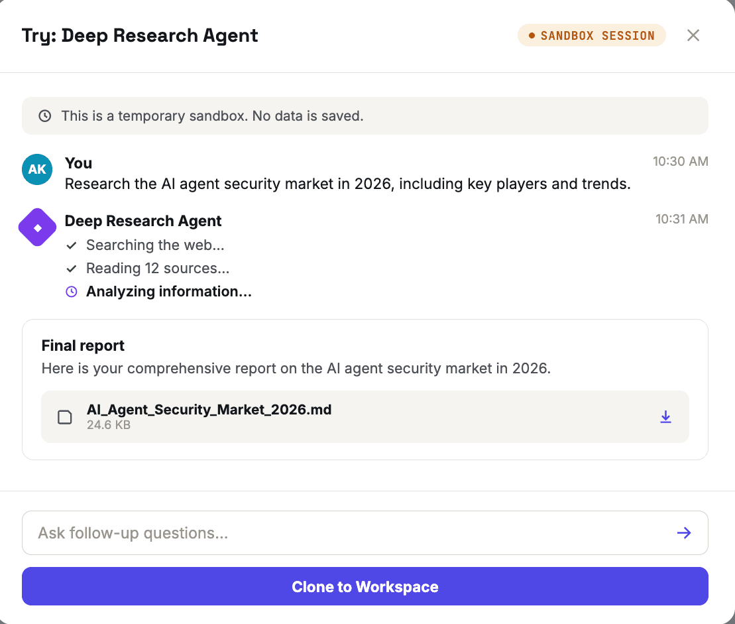
Task: Click the 'Analyzing information...' step
Action: (x=169, y=291)
